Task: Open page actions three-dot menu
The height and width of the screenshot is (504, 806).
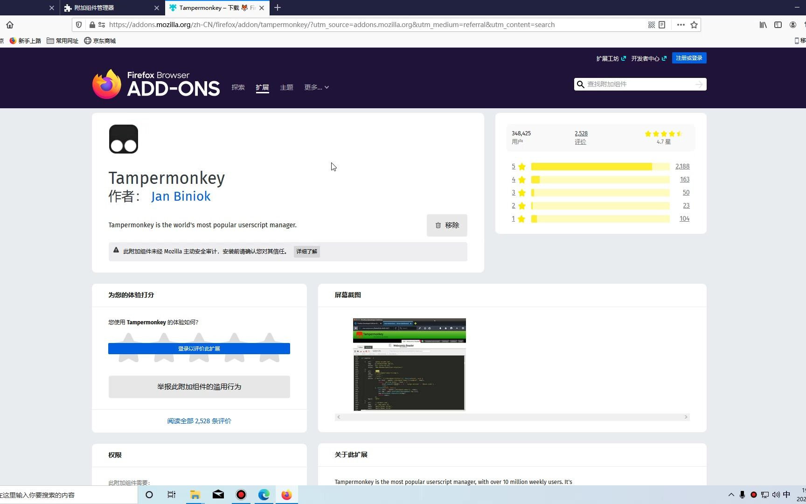Action: tap(681, 25)
